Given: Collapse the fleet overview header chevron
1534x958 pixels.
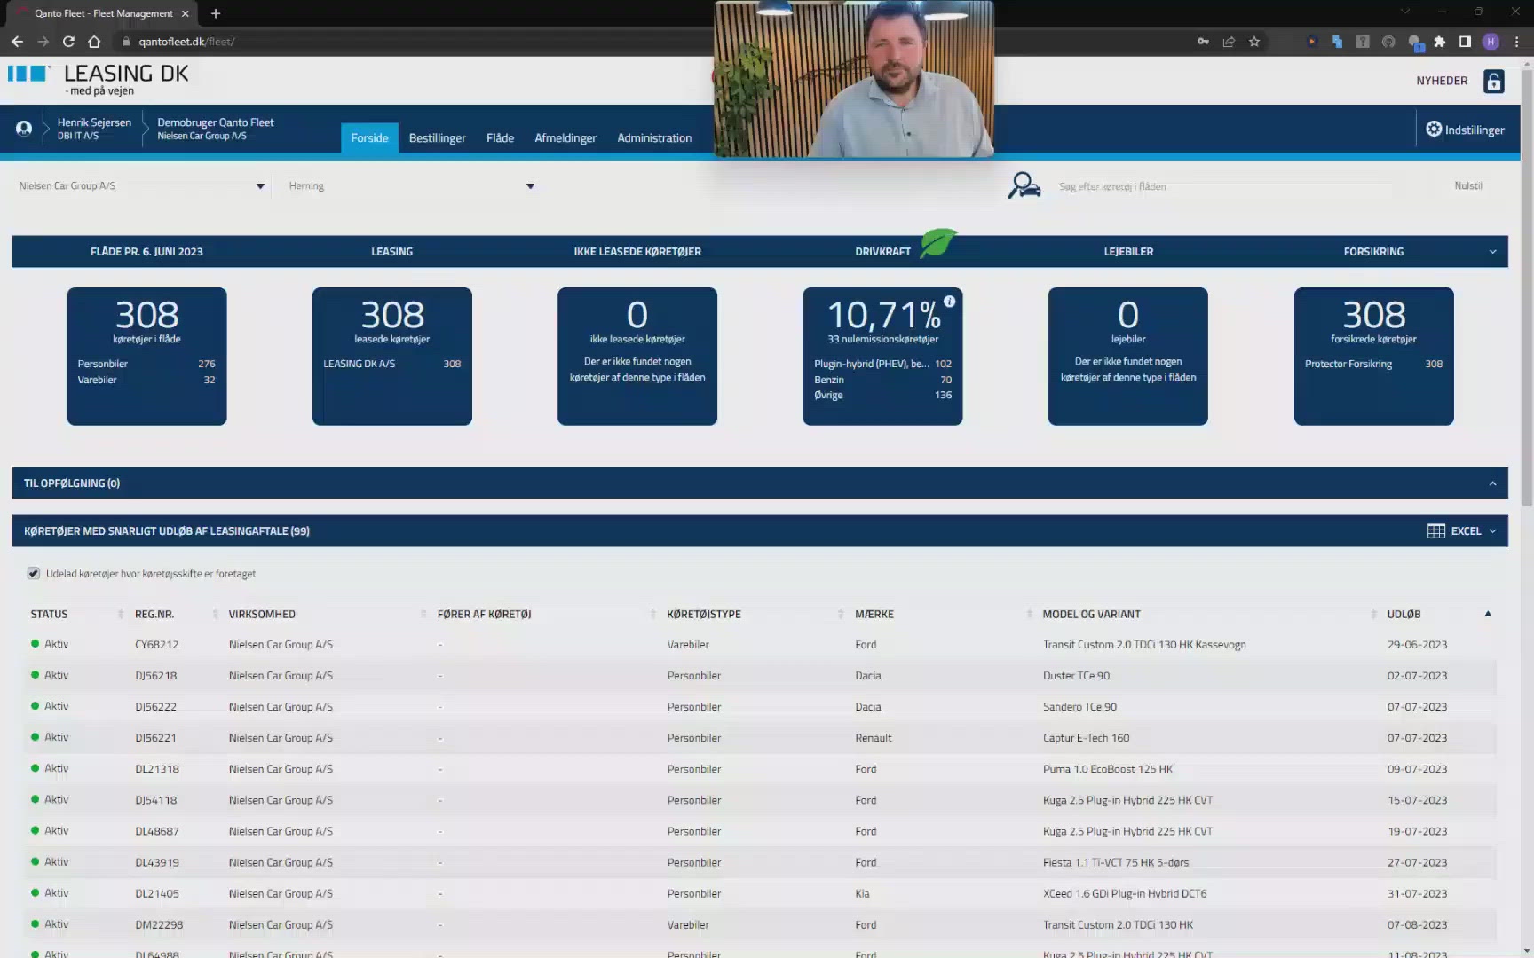Looking at the screenshot, I should pyautogui.click(x=1492, y=252).
